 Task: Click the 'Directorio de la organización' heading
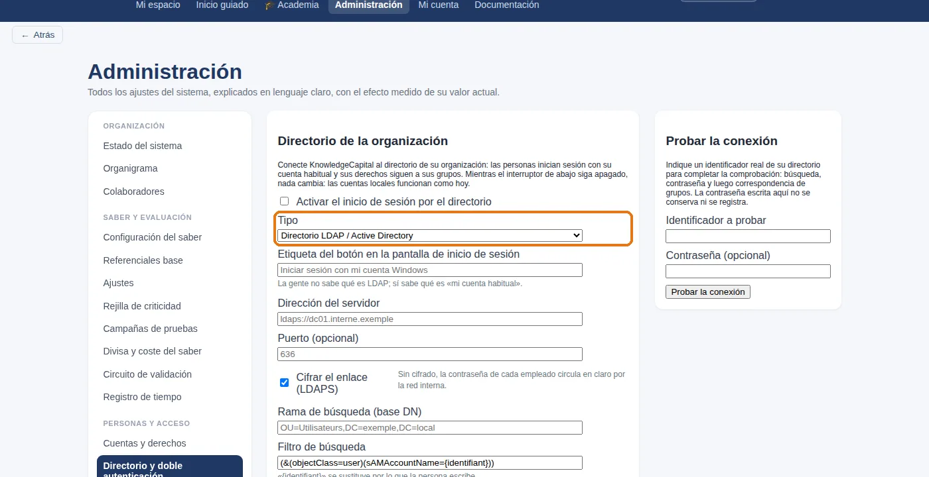pyautogui.click(x=363, y=141)
